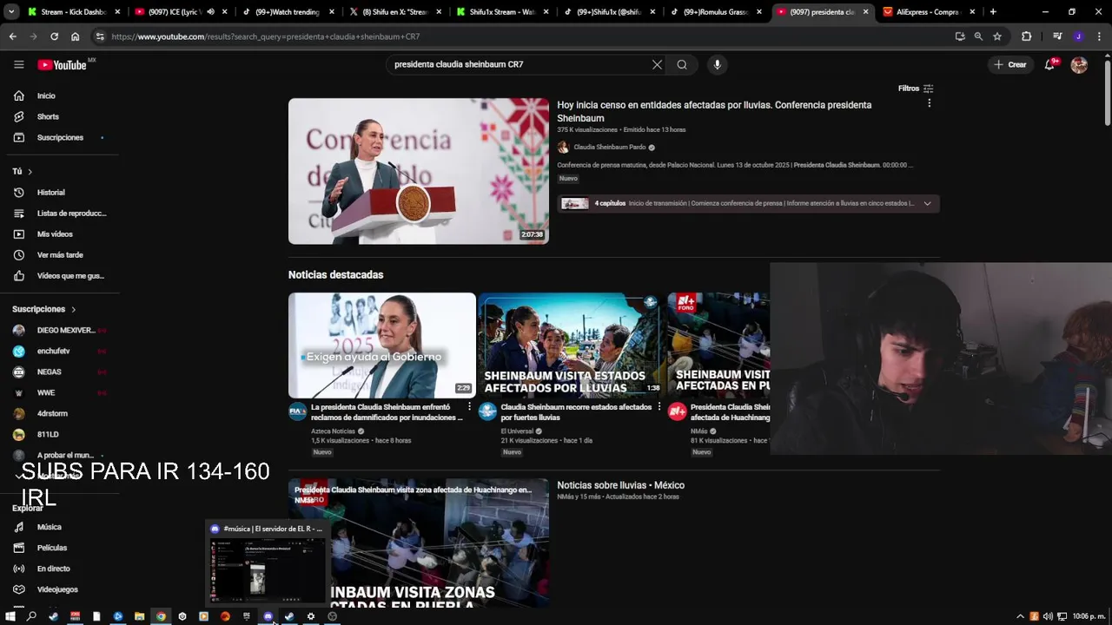
Task: Open the YouTube notifications bell
Action: (x=1049, y=64)
